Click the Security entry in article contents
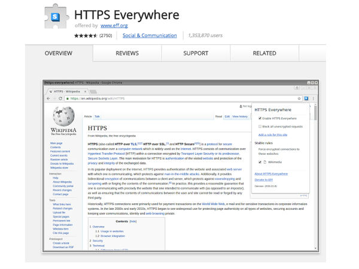The width and height of the screenshot is (359, 269). coord(98,241)
